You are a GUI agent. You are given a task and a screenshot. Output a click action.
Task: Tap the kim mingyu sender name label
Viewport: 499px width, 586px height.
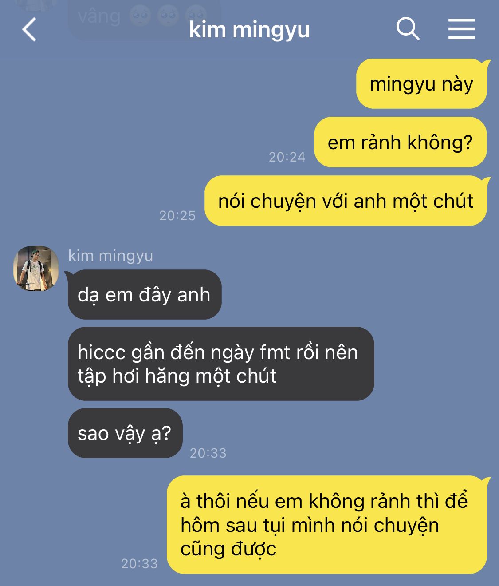(x=111, y=256)
